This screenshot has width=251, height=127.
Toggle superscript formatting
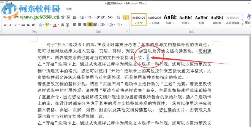tap(33, 25)
